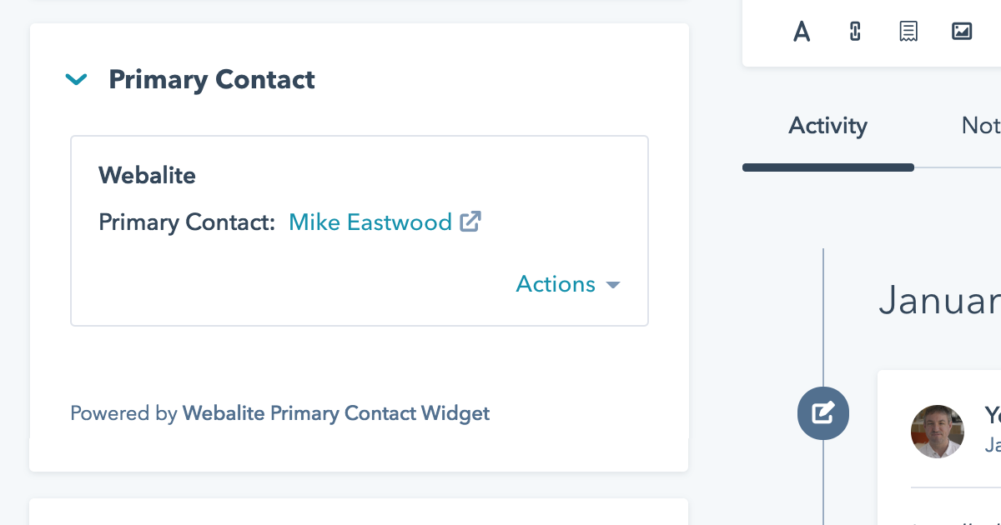Click the Webalite company name in the card
The width and height of the screenshot is (1001, 525).
click(147, 176)
